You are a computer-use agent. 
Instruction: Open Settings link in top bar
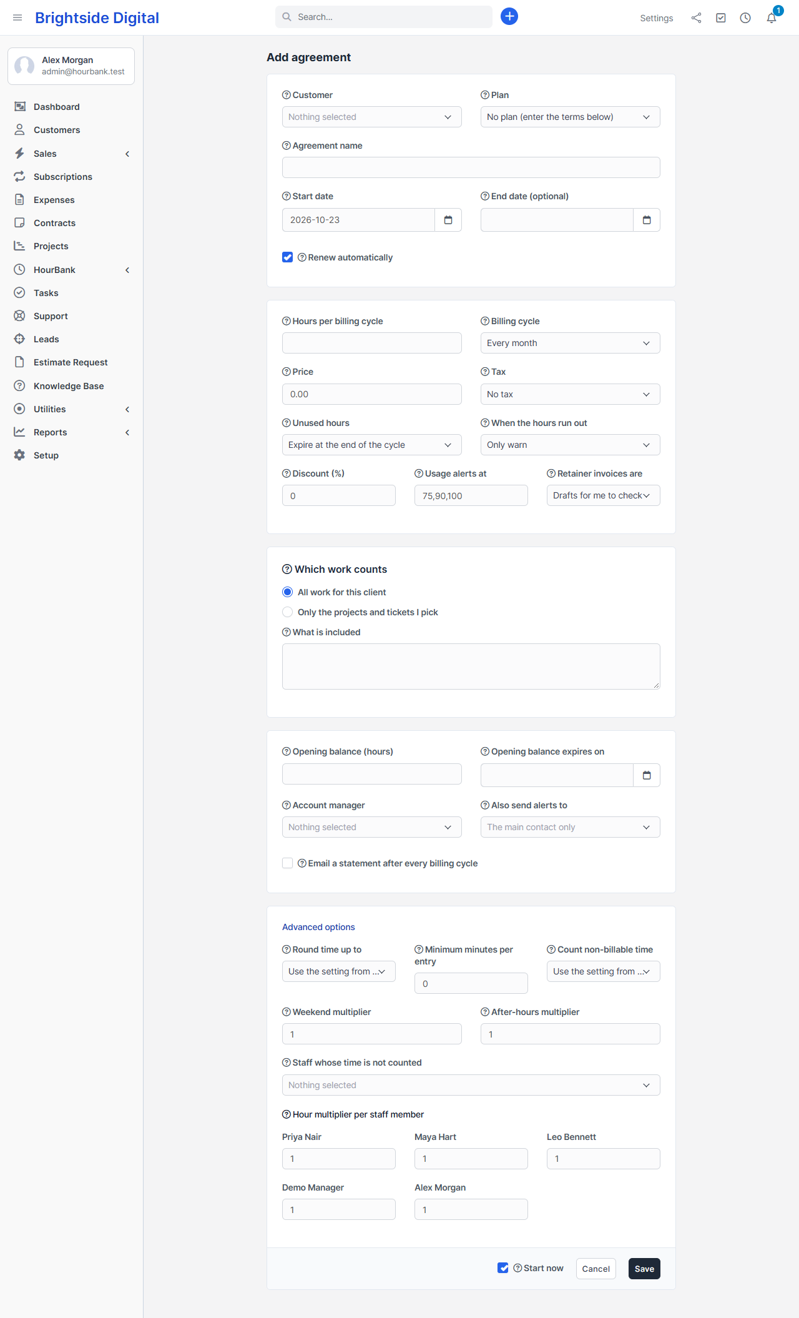[x=657, y=18]
